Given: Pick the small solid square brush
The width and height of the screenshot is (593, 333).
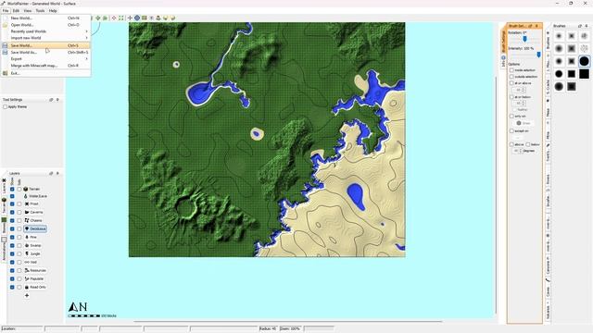Looking at the screenshot, I should click(x=572, y=74).
